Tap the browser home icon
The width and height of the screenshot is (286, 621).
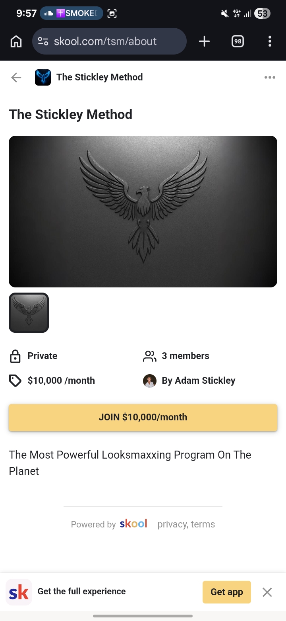click(x=16, y=41)
